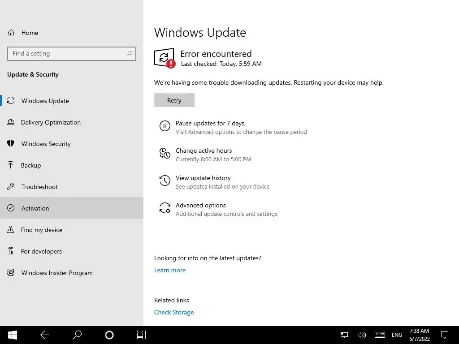Click the Windows Insider Program cat icon
The width and height of the screenshot is (459, 344).
click(x=11, y=272)
